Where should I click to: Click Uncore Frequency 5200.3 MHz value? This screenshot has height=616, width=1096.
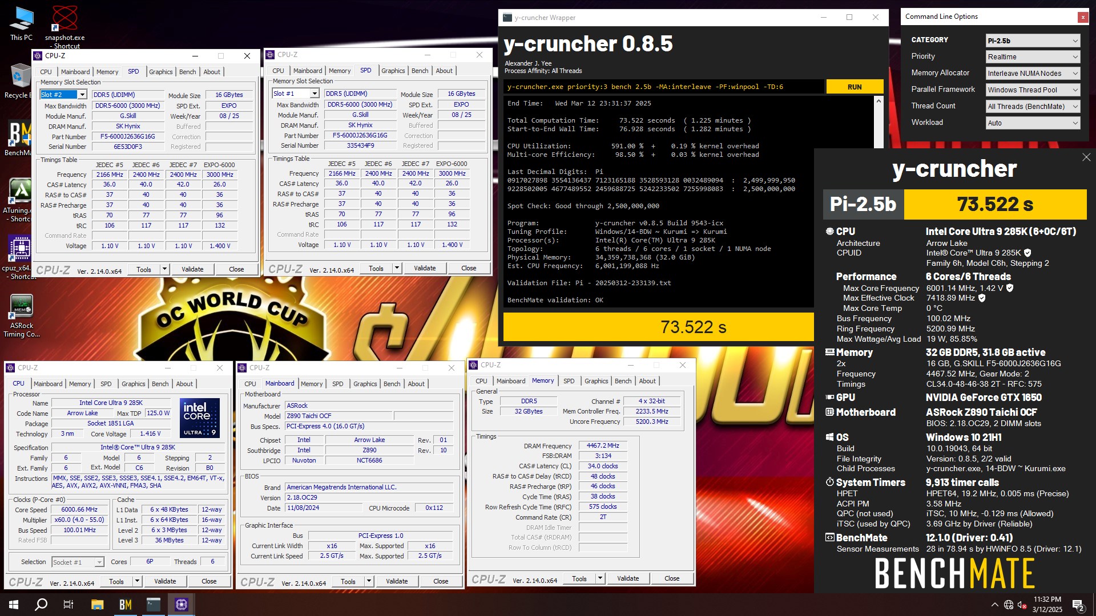point(652,422)
